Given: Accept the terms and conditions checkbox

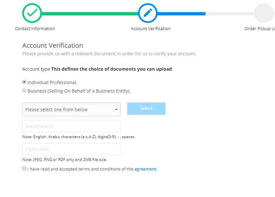Looking at the screenshot, I should pos(24,169).
